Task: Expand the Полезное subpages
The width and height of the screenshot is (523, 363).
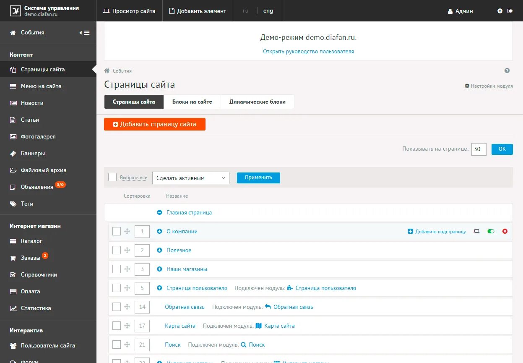Action: pyautogui.click(x=159, y=250)
